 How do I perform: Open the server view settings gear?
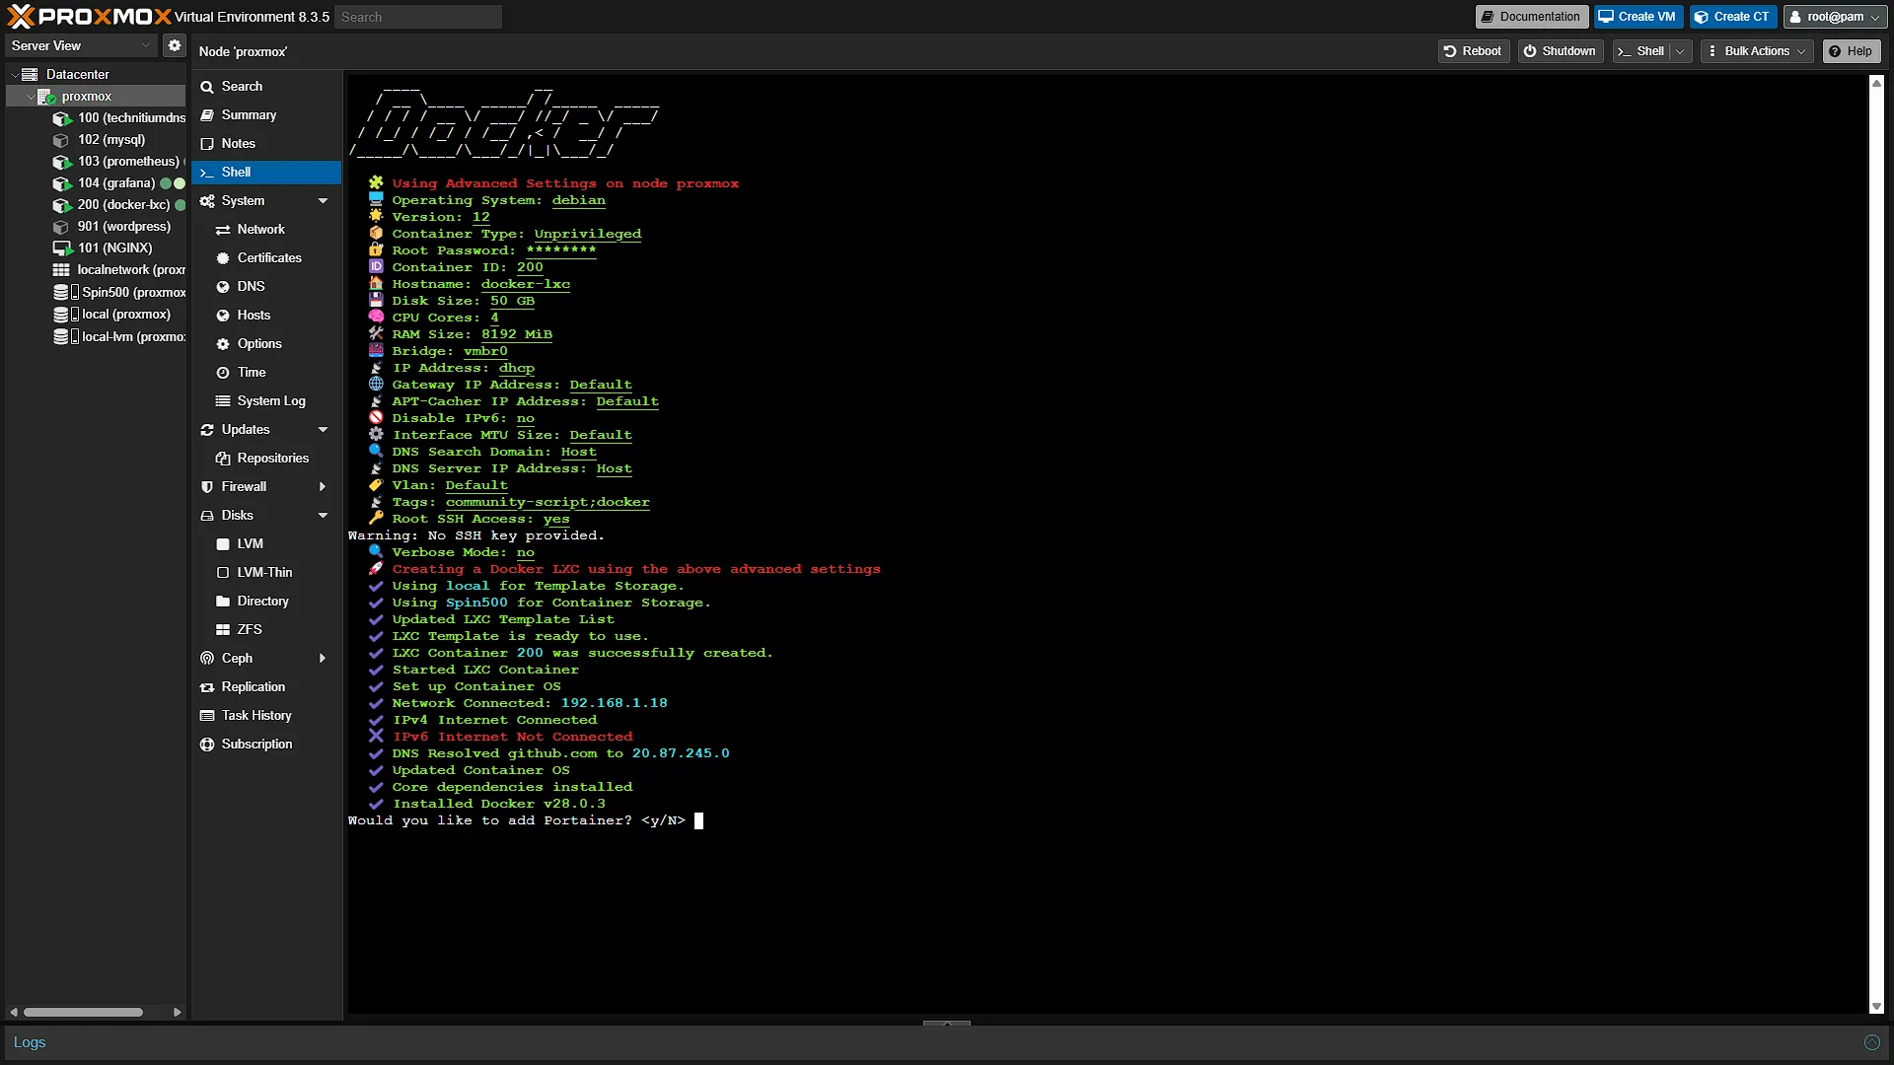point(175,45)
